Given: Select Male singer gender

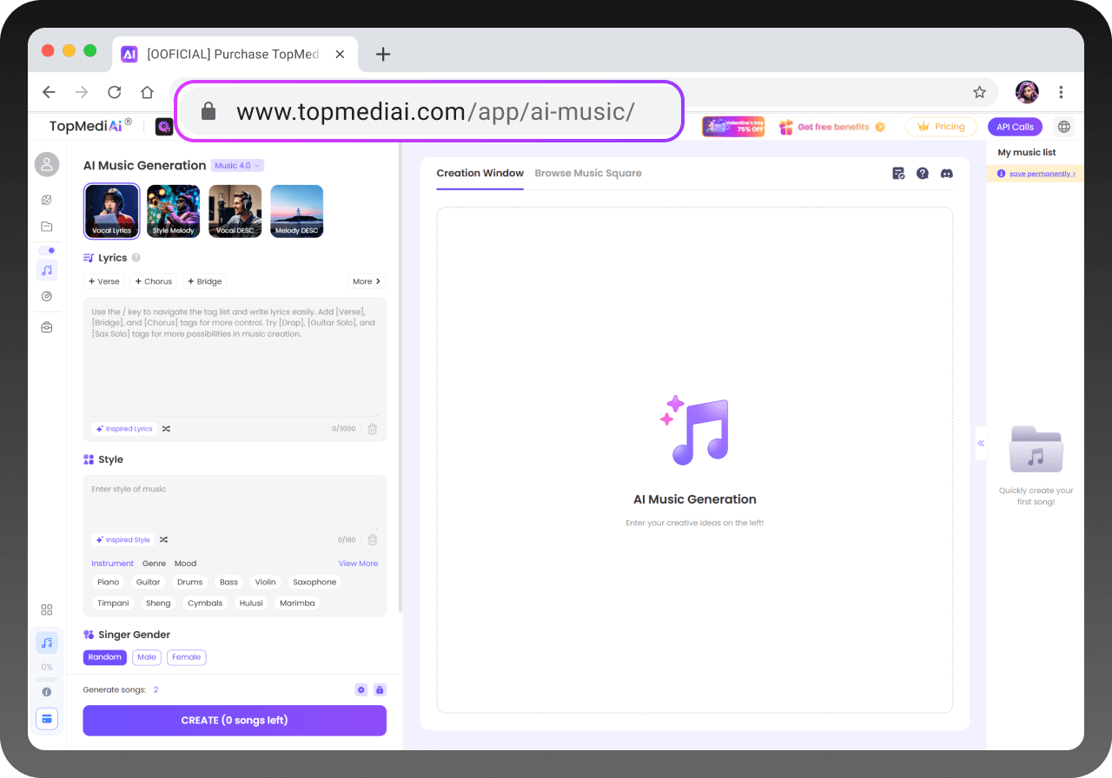Looking at the screenshot, I should [x=147, y=657].
